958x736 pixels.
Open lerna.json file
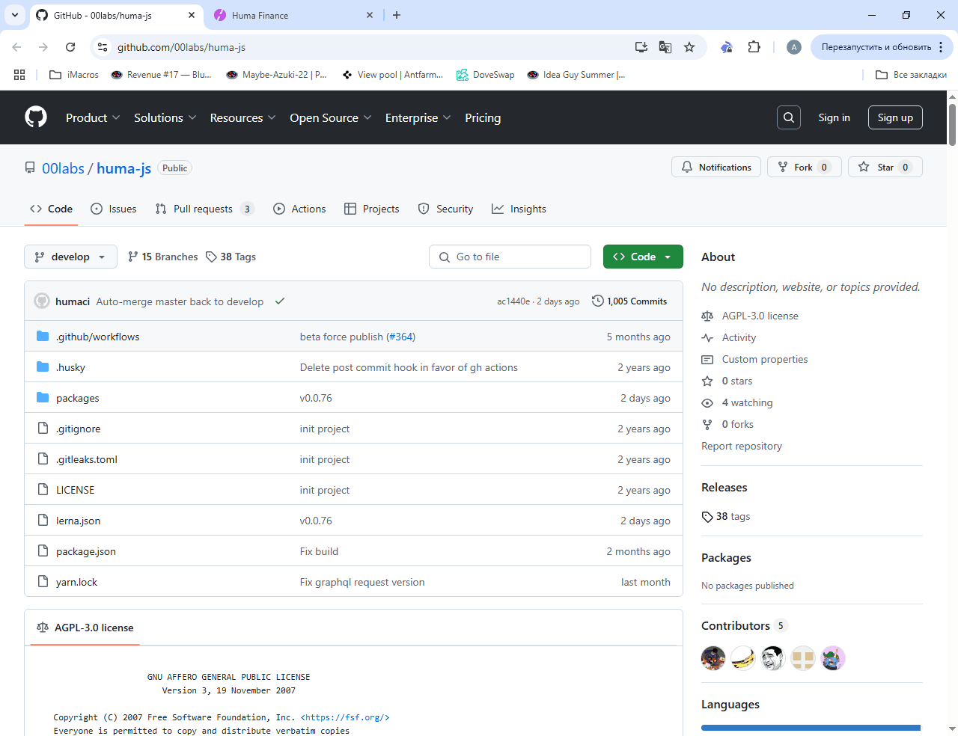coord(78,521)
